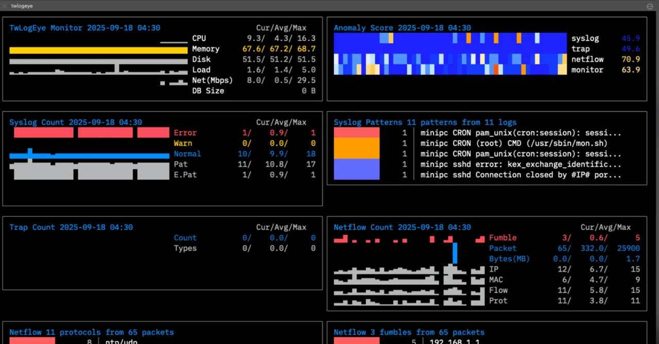Click the trap anomaly score 49.6
The height and width of the screenshot is (344, 659).
(631, 49)
